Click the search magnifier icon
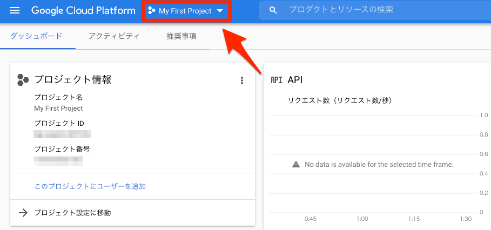 pos(273,11)
